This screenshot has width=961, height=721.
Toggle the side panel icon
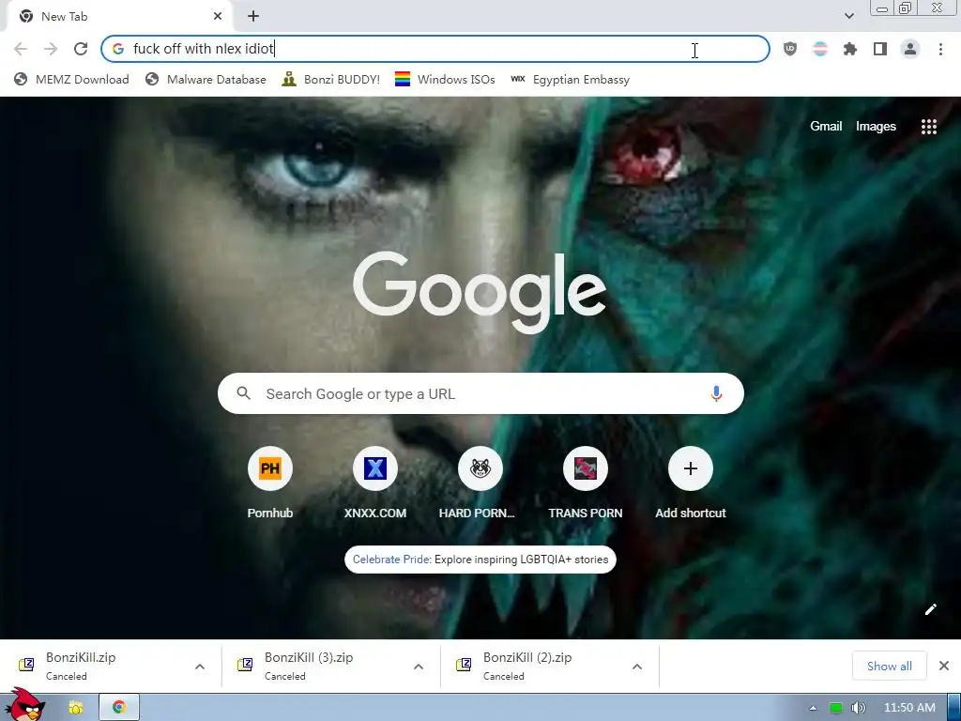click(880, 49)
